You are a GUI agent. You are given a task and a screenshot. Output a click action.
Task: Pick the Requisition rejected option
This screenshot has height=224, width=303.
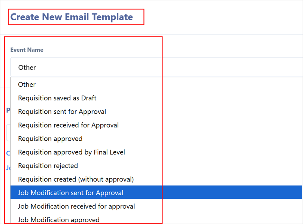156,166
